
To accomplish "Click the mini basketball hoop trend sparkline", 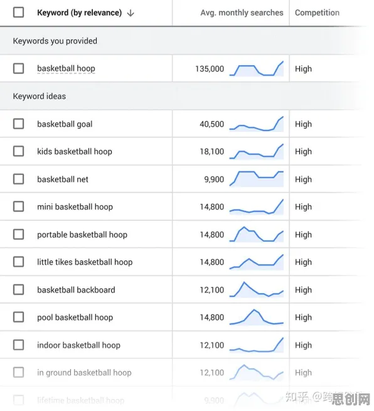I will [256, 206].
